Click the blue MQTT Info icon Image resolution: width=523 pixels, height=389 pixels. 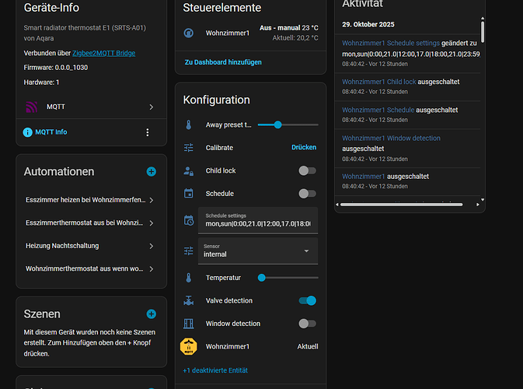[27, 132]
